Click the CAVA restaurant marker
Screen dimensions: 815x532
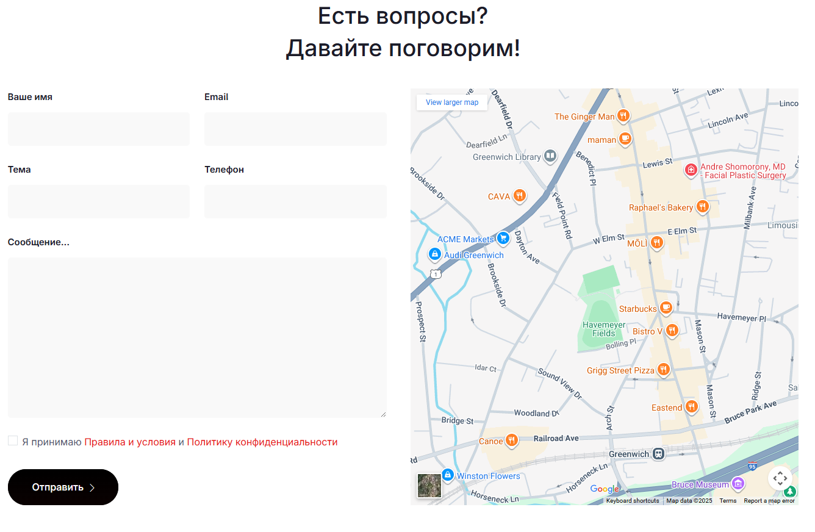pyautogui.click(x=519, y=196)
